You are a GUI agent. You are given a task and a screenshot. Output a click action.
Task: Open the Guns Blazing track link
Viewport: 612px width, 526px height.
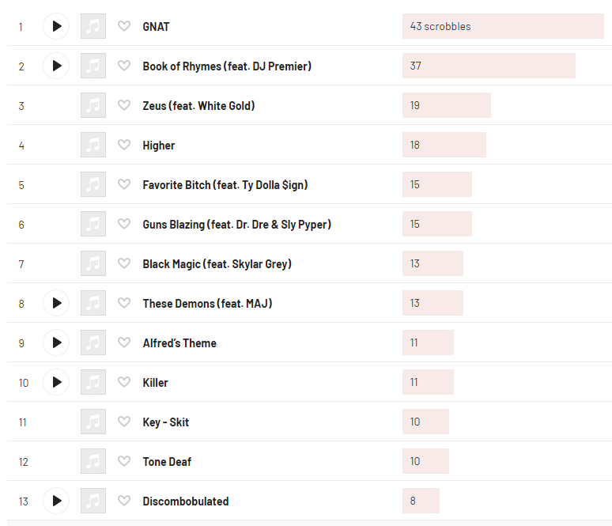tap(237, 225)
